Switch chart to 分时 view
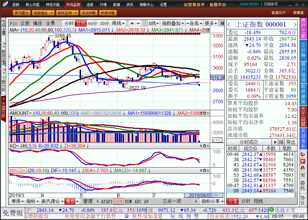Viewport: 308px width, 220px height. [69, 23]
